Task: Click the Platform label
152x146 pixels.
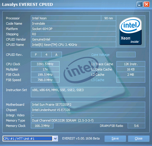Action: pos(12,29)
